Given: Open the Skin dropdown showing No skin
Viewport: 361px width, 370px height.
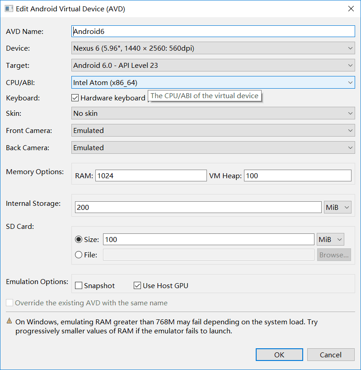Looking at the screenshot, I should tap(213, 113).
